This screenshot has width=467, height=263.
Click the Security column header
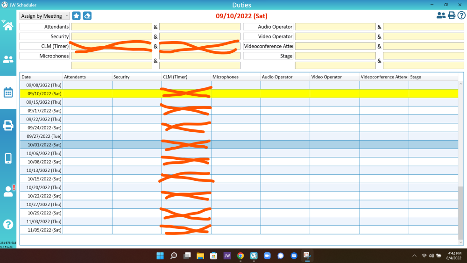tap(137, 77)
